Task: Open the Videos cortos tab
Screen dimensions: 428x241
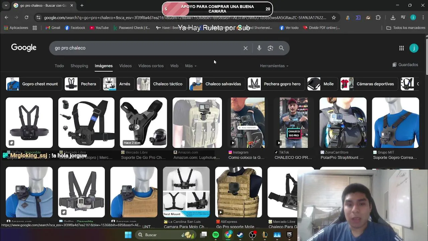Action: click(x=151, y=66)
